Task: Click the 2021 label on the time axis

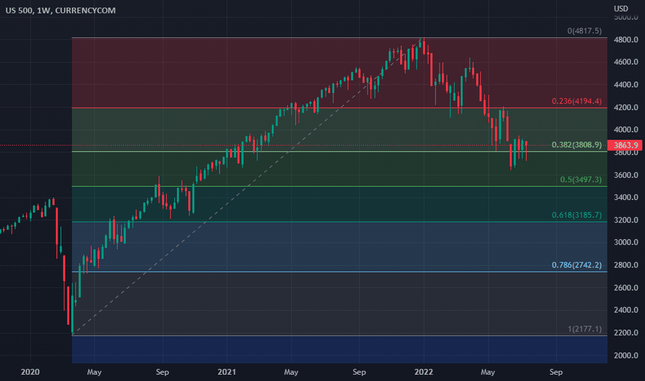Action: [227, 372]
